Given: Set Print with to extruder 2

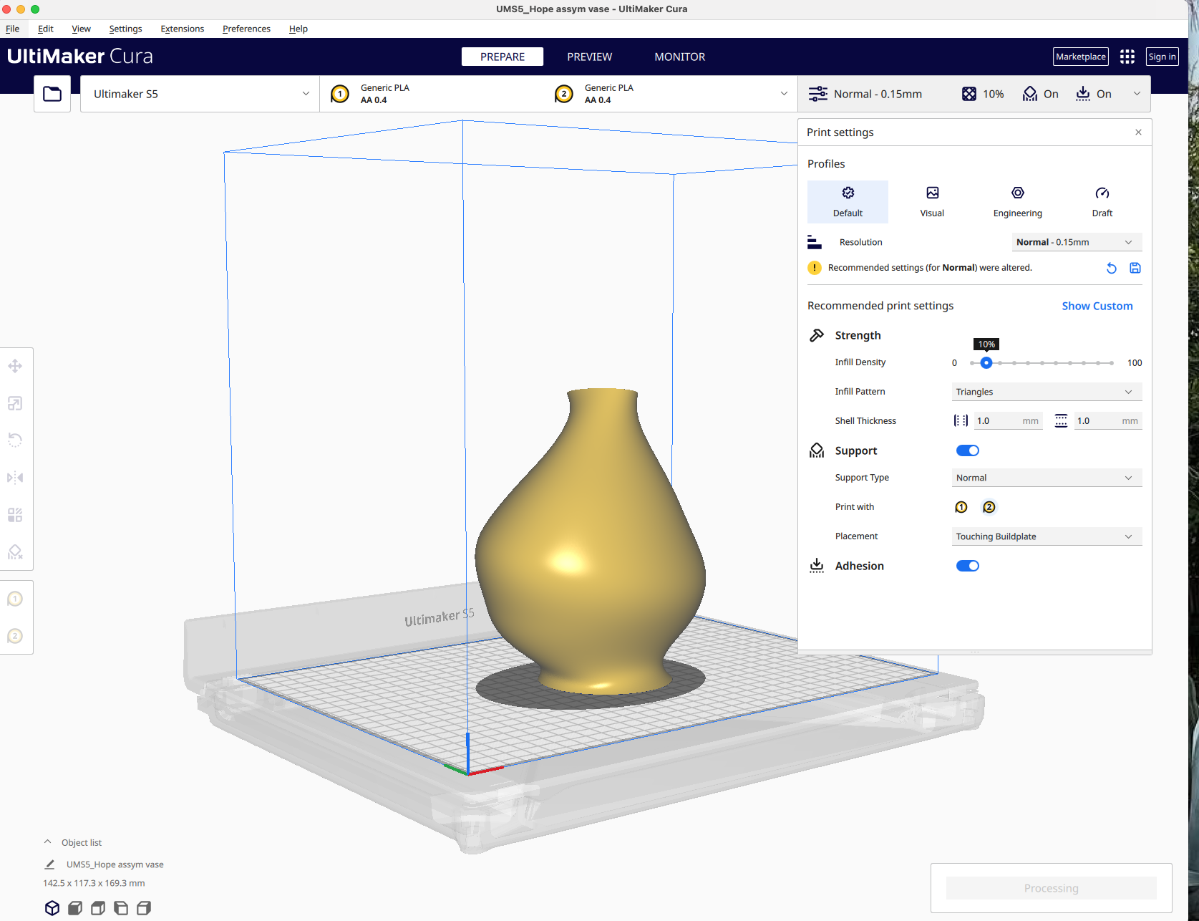Looking at the screenshot, I should pyautogui.click(x=989, y=506).
